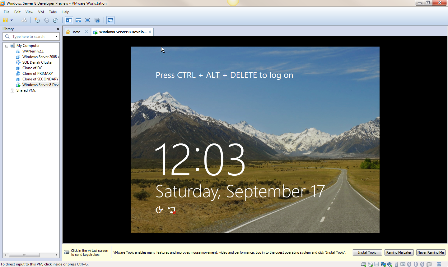
Task: Enter full screen mode
Action: (88, 20)
